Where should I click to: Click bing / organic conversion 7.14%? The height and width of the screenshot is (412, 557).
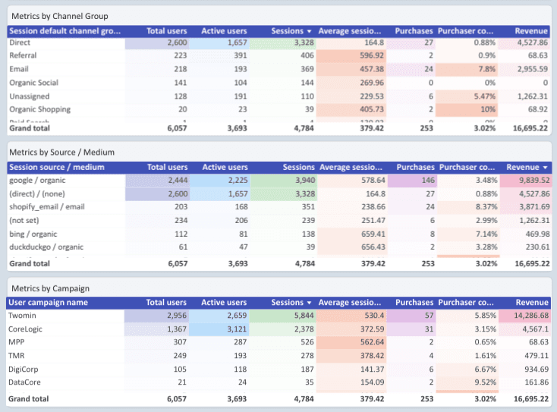tap(468, 234)
